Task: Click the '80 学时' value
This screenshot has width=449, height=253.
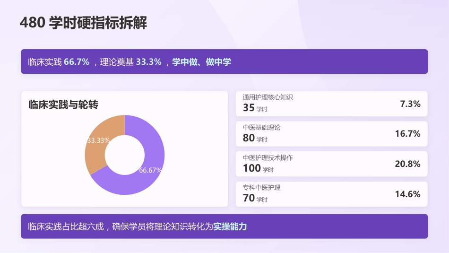Action: click(255, 138)
